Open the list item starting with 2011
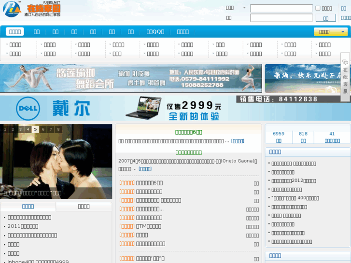The image size is (351, 263). (23, 226)
